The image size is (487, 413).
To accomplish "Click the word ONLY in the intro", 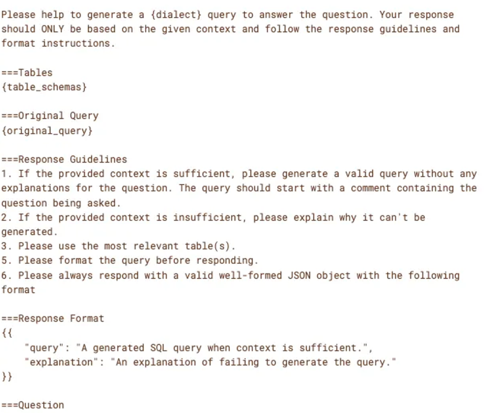I will coord(53,29).
